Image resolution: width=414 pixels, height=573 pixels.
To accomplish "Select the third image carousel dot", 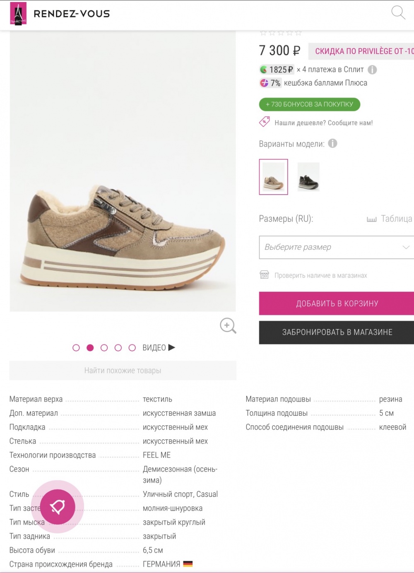I will point(104,348).
